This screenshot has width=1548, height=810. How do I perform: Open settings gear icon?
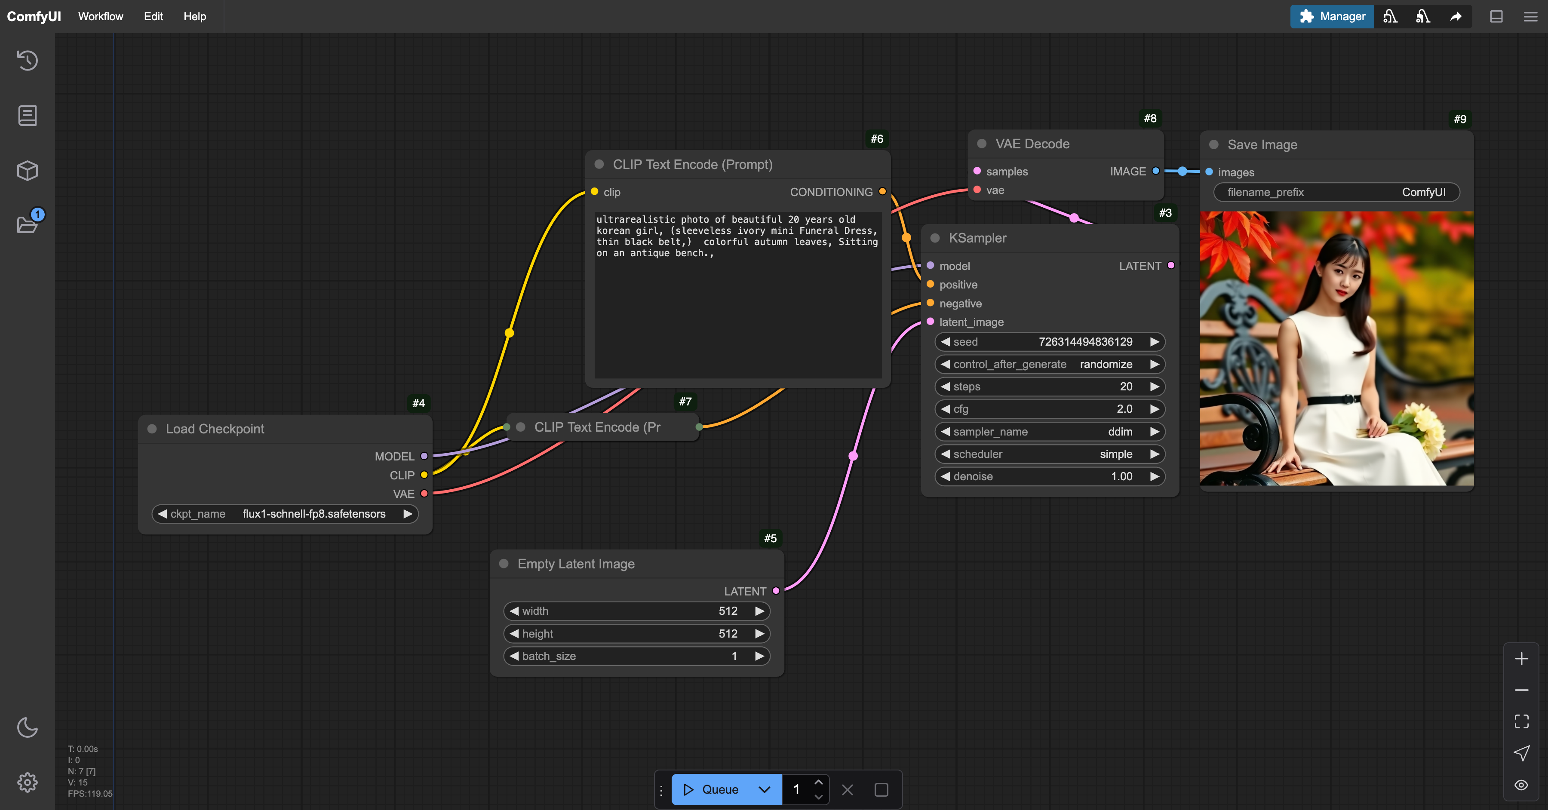click(x=27, y=782)
